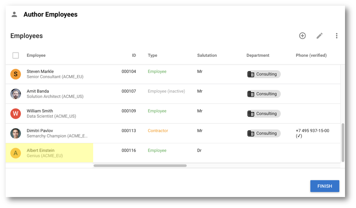Click Senior Consultant (ACME_EU) subtitle

pyautogui.click(x=55, y=77)
